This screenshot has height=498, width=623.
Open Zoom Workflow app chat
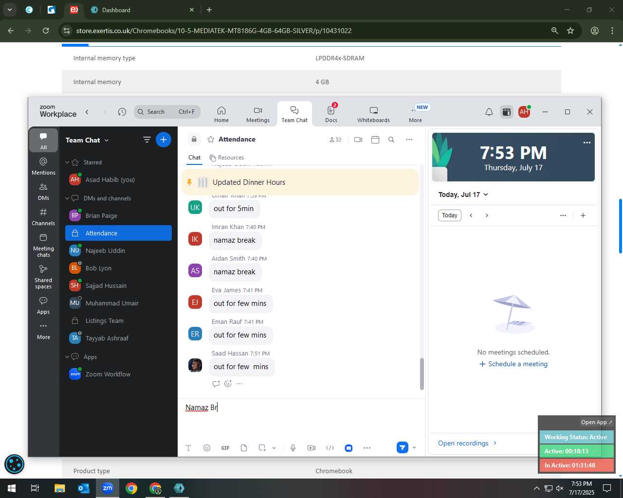point(118,374)
